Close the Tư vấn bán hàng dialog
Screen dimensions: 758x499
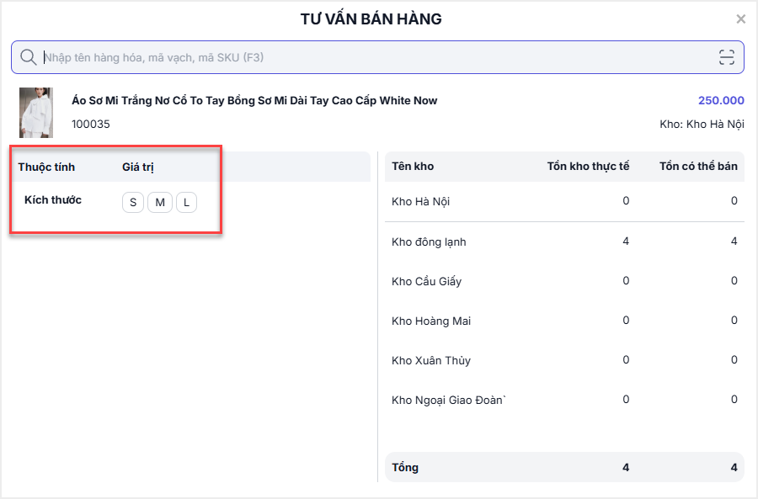[x=740, y=19]
